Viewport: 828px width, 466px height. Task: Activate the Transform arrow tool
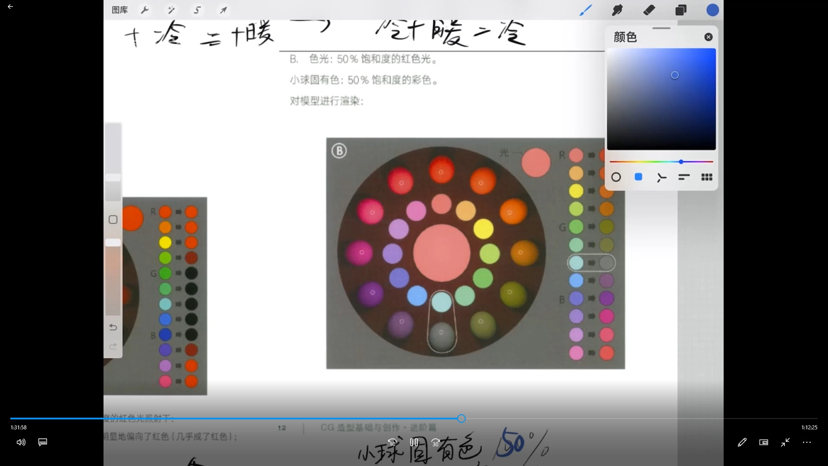click(223, 10)
